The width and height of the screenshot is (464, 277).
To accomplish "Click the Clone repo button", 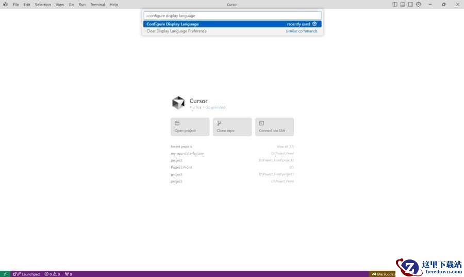I will (233, 127).
